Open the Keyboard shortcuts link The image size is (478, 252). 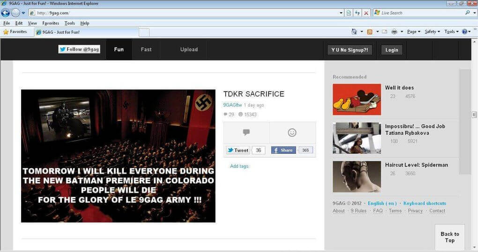(425, 203)
